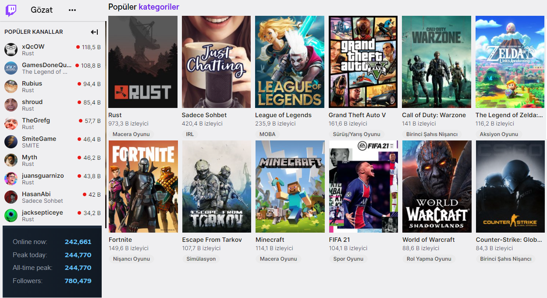Image resolution: width=547 pixels, height=298 pixels.
Task: Select HasanAbi channel name
Action: (x=36, y=194)
